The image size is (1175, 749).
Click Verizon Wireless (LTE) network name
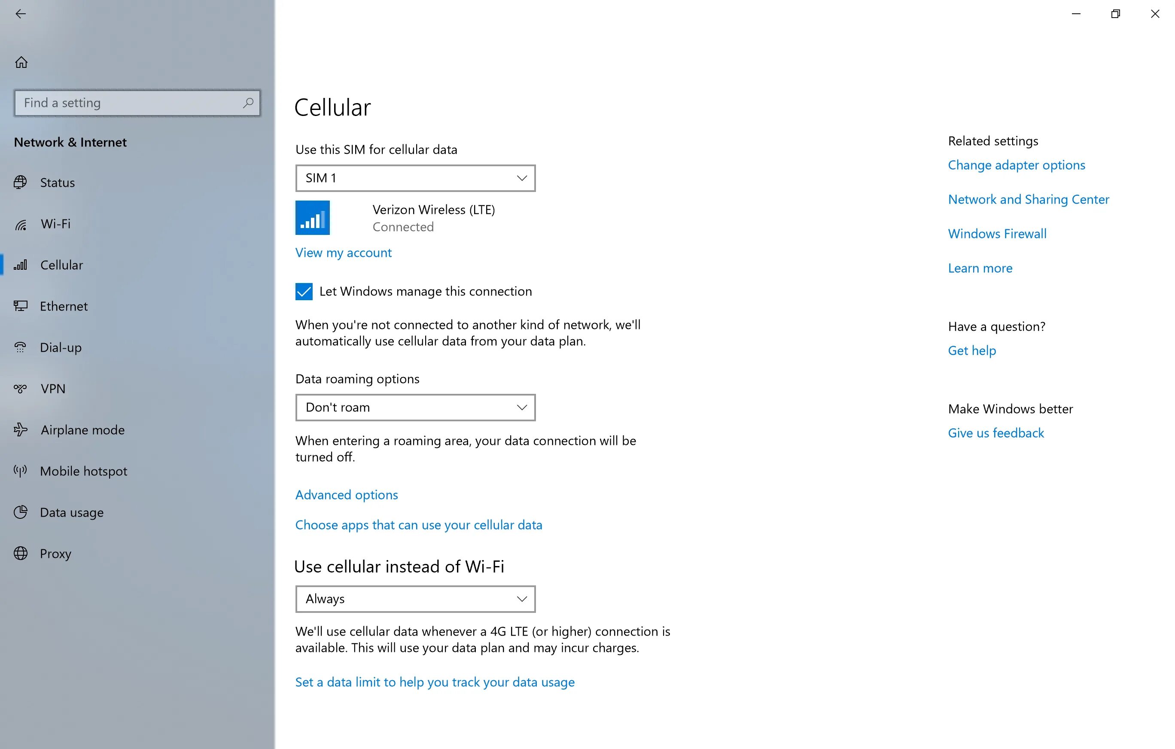click(433, 210)
